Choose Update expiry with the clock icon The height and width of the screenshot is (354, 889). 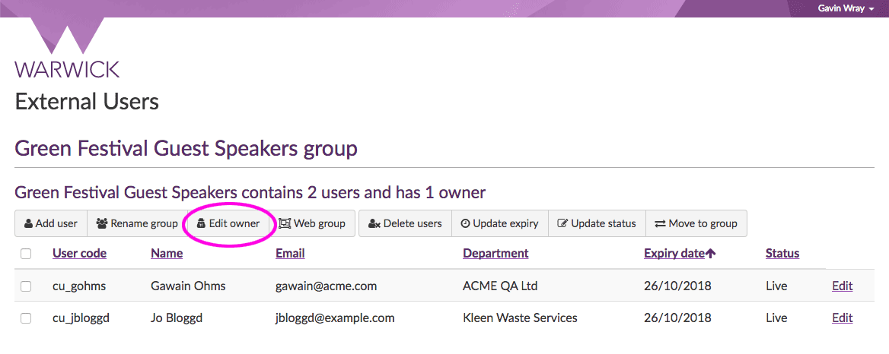coord(499,223)
